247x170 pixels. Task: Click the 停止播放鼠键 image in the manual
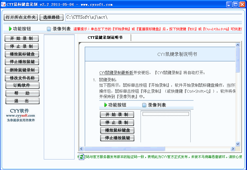117,138
